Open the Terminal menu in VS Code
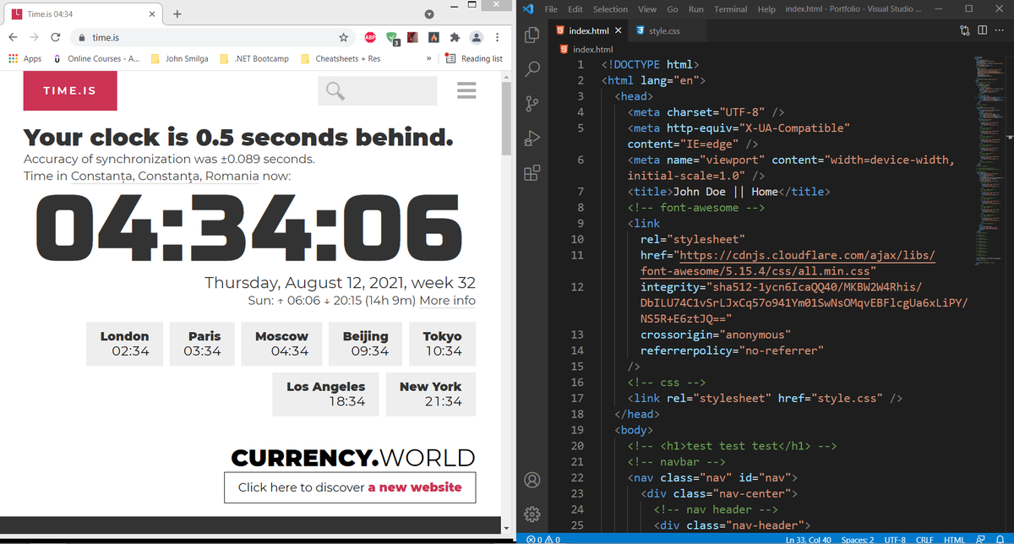Viewport: 1014px width, 544px height. click(730, 9)
